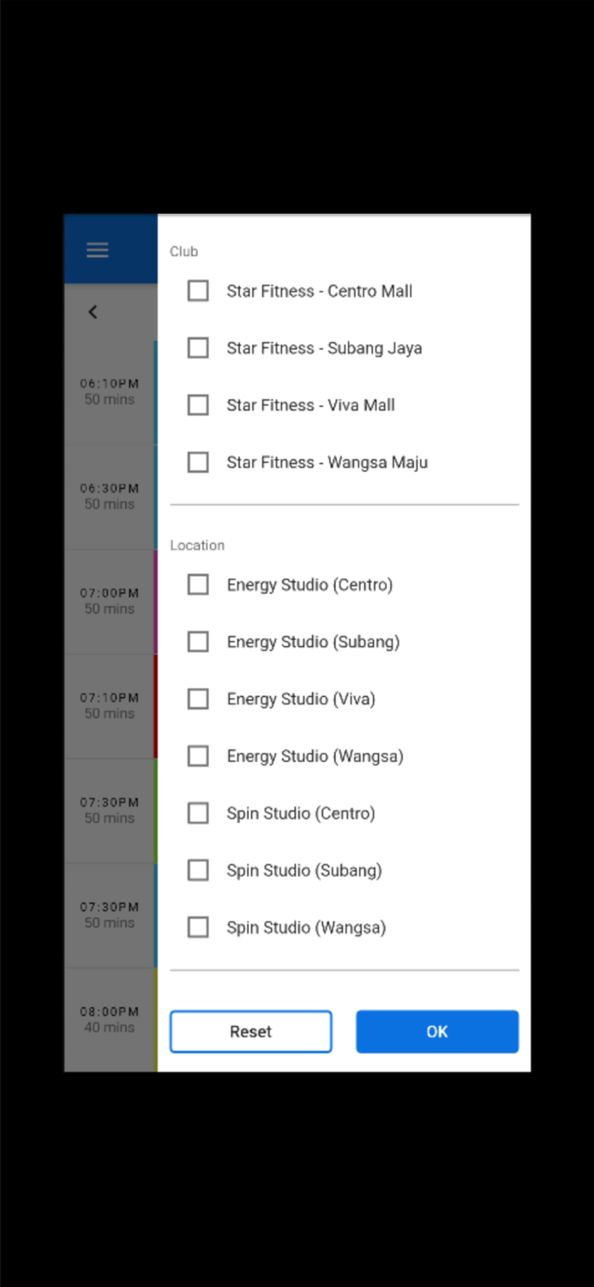Image resolution: width=594 pixels, height=1287 pixels.
Task: Tap the red color bar beside 07:10PM
Action: tap(155, 705)
